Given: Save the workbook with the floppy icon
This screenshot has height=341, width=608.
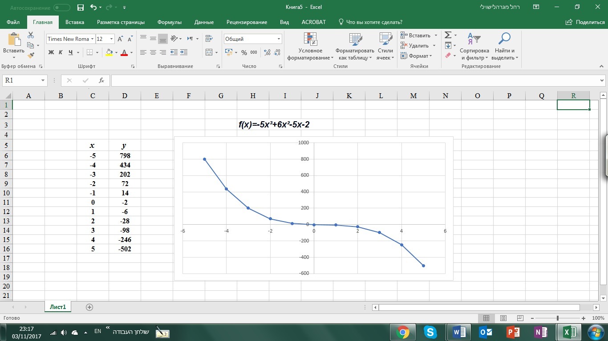Looking at the screenshot, I should [81, 8].
